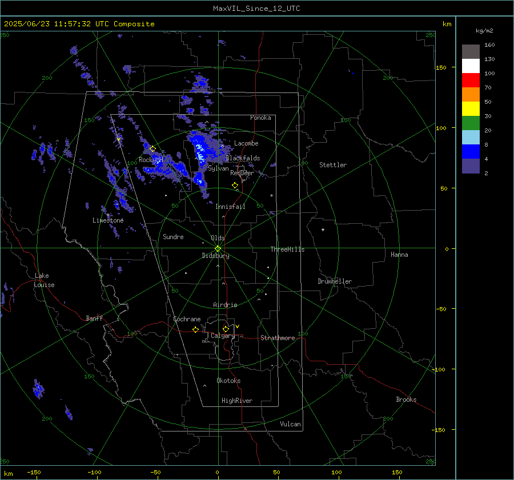514x480 pixels.
Task: Click the MaxVIL_Since_12_UTC title
Action: (256, 9)
